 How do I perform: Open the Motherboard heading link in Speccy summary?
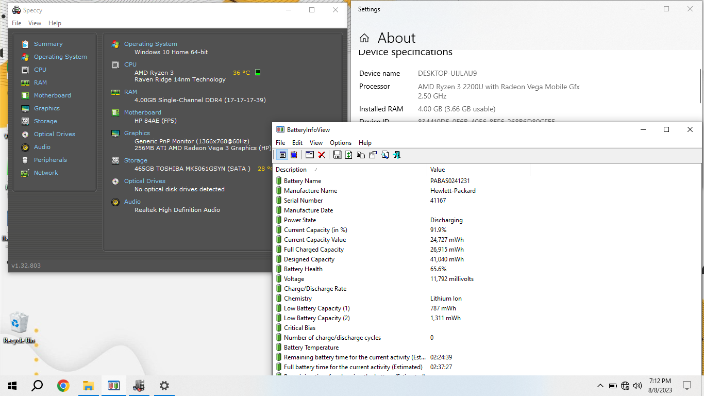[x=142, y=112]
